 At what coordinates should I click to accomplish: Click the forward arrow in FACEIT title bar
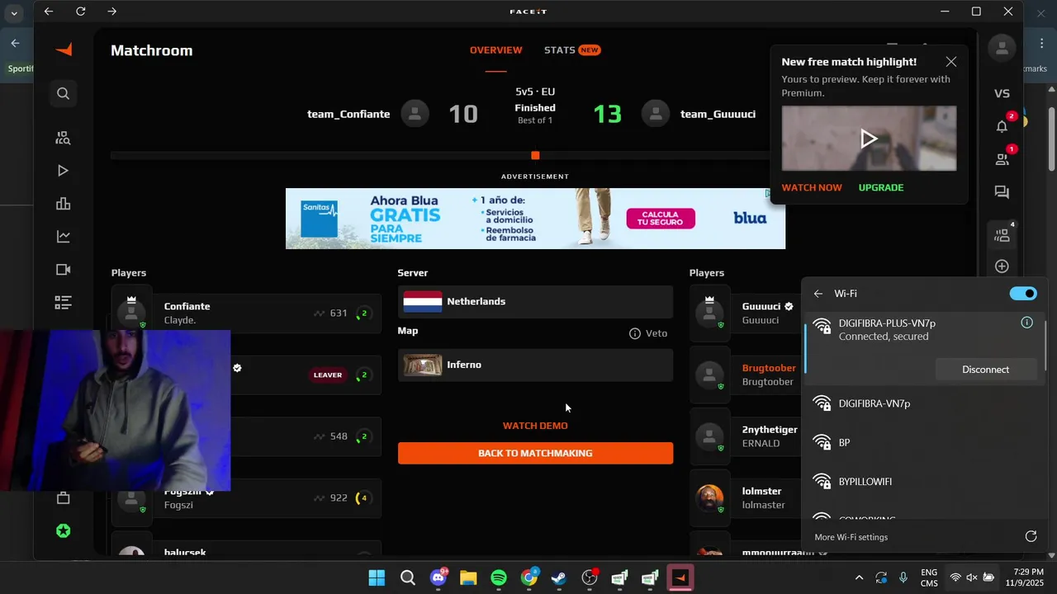pyautogui.click(x=111, y=12)
